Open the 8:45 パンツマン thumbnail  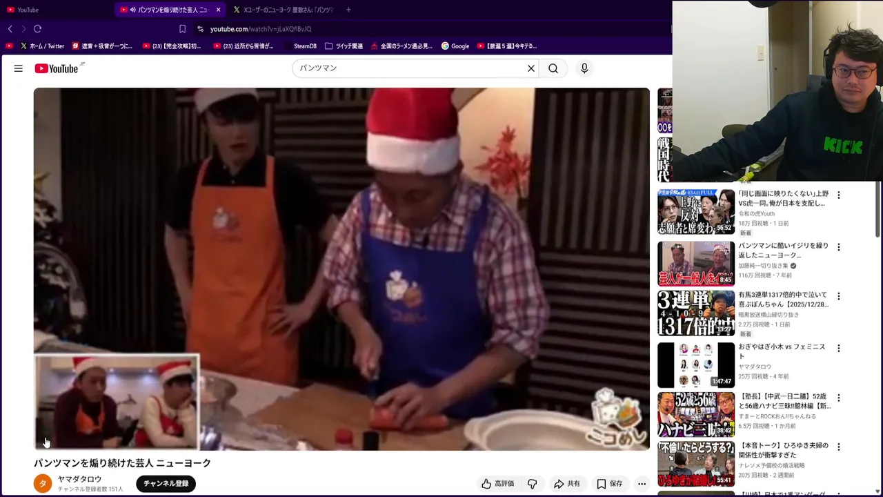click(x=696, y=263)
